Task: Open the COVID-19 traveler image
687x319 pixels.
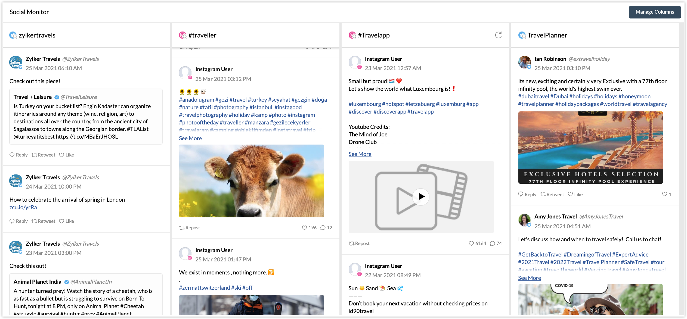Action: tap(590, 300)
